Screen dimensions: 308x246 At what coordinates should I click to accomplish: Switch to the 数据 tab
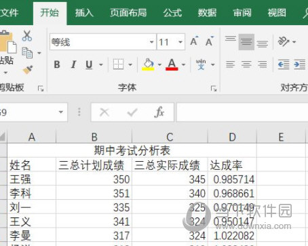tap(207, 13)
